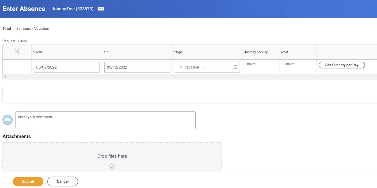Click the Drop files here area
Screen dimensions: 377x188
click(112, 157)
